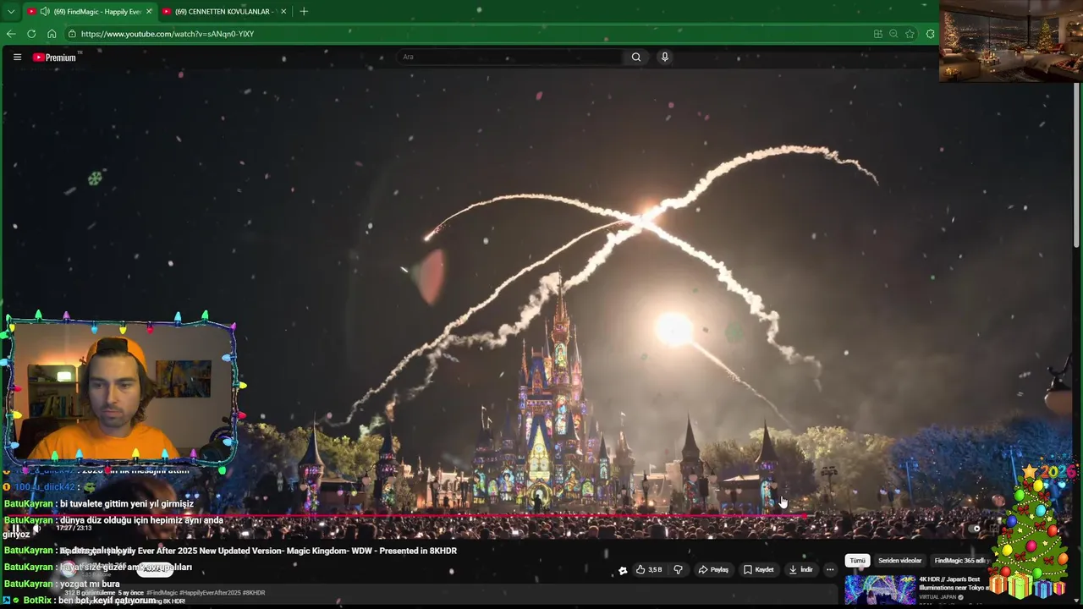The image size is (1083, 609).
Task: Open the browser extensions puzzle icon
Action: click(931, 34)
